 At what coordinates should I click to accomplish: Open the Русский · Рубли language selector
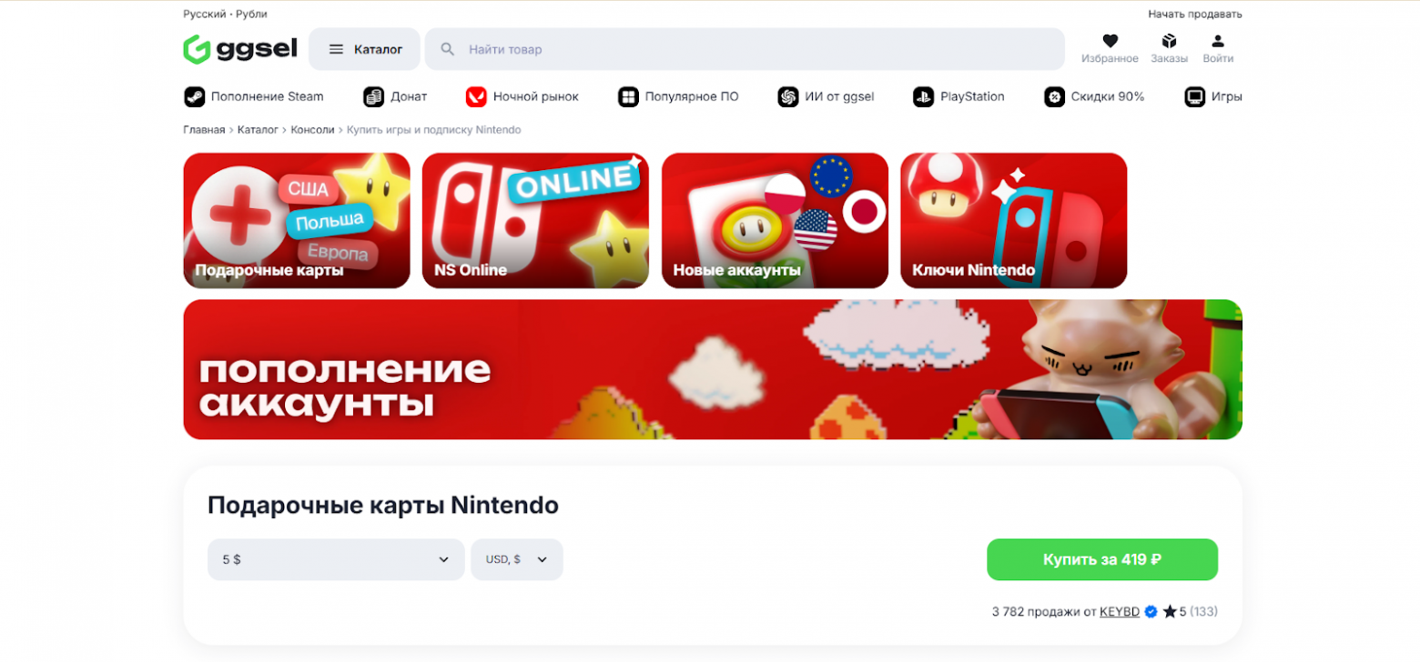click(225, 14)
